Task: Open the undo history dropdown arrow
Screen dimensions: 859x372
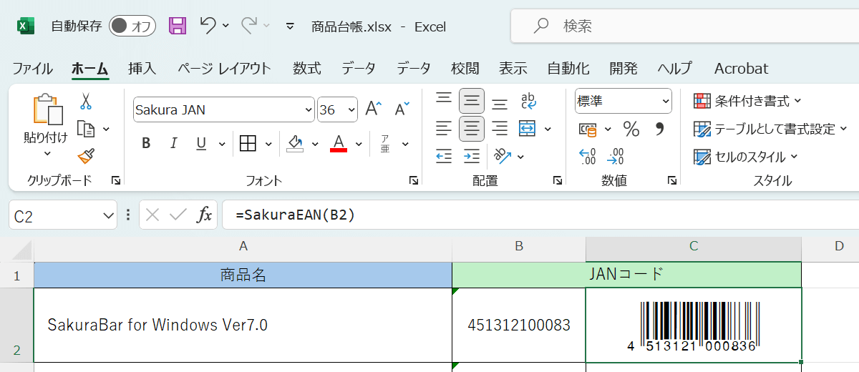Action: tap(226, 26)
